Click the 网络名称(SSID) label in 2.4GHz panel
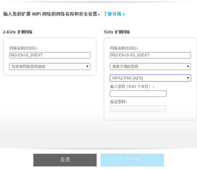 pos(23,48)
